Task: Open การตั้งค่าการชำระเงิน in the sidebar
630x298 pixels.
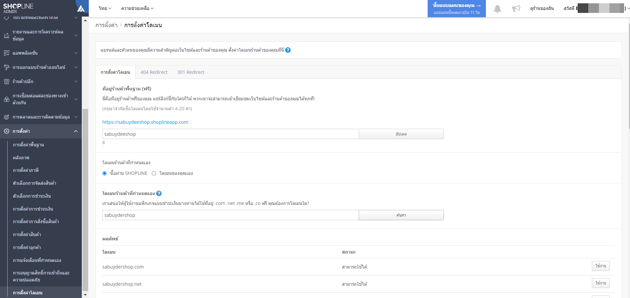Action: 33,209
